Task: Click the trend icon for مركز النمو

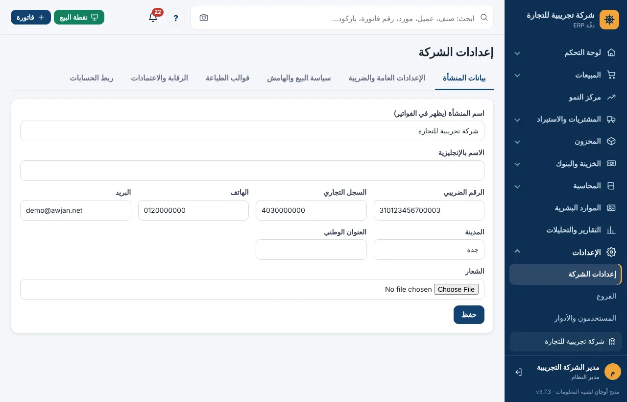Action: [611, 97]
